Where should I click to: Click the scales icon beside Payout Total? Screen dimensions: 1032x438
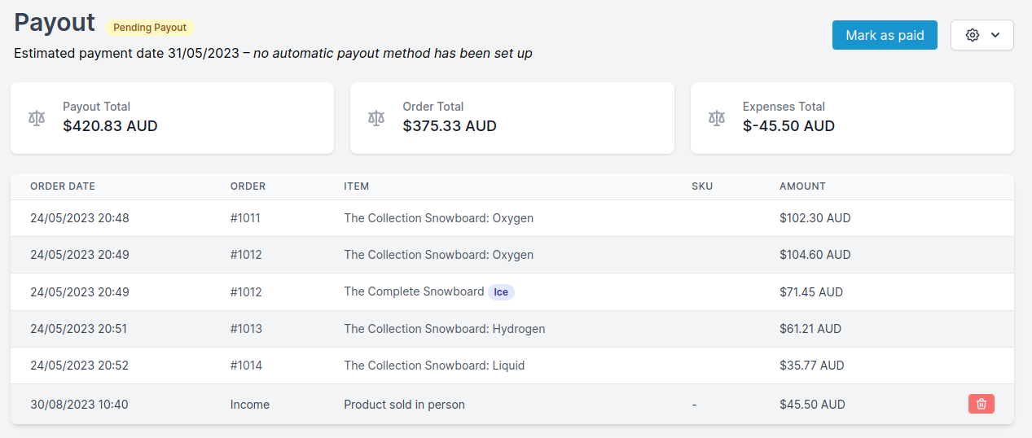tap(37, 117)
